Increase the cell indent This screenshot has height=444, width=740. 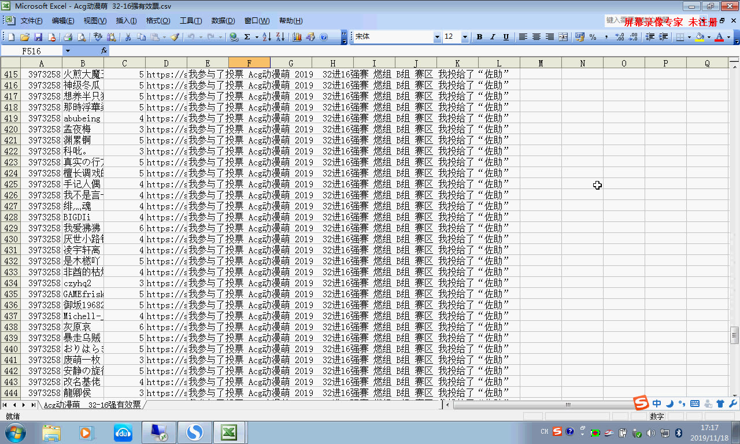[x=663, y=37]
